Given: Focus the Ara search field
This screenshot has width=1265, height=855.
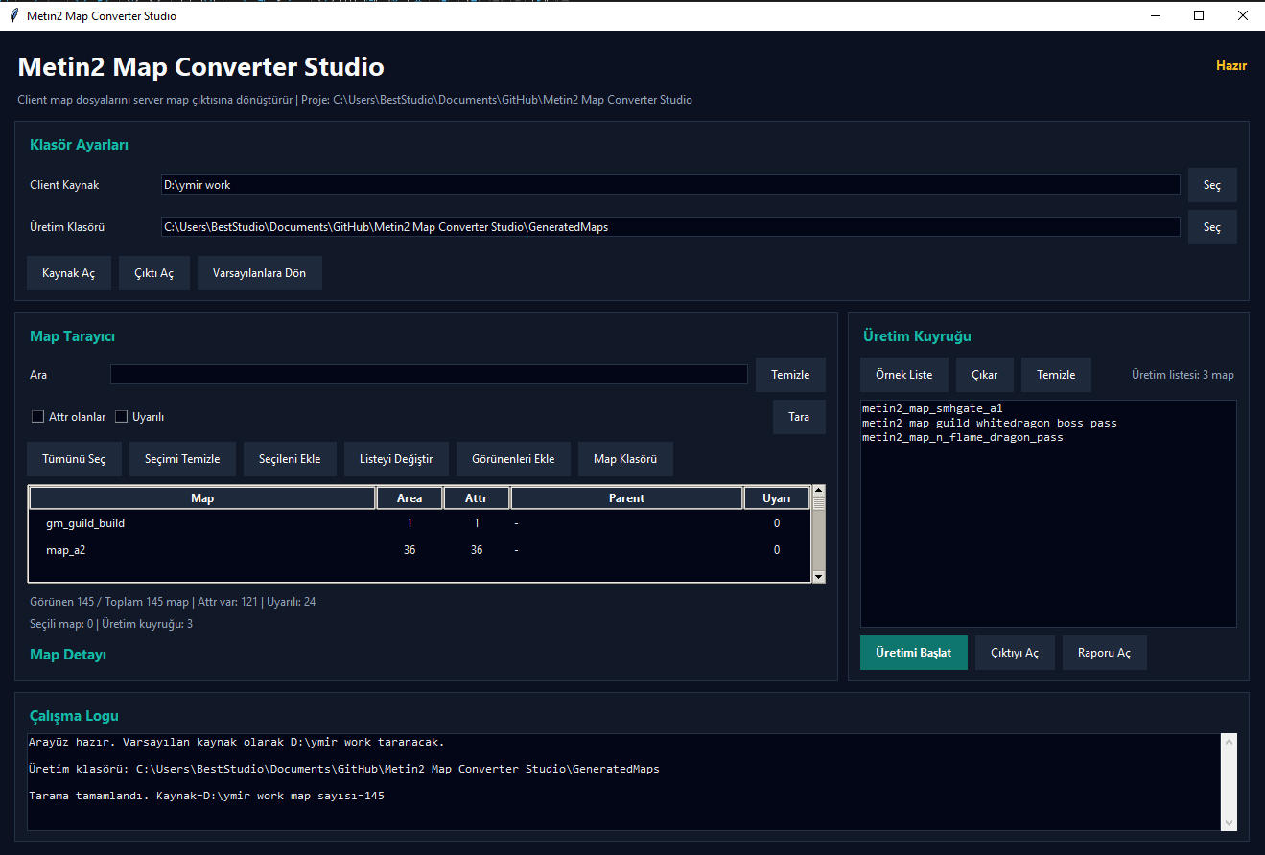Looking at the screenshot, I should click(x=429, y=375).
